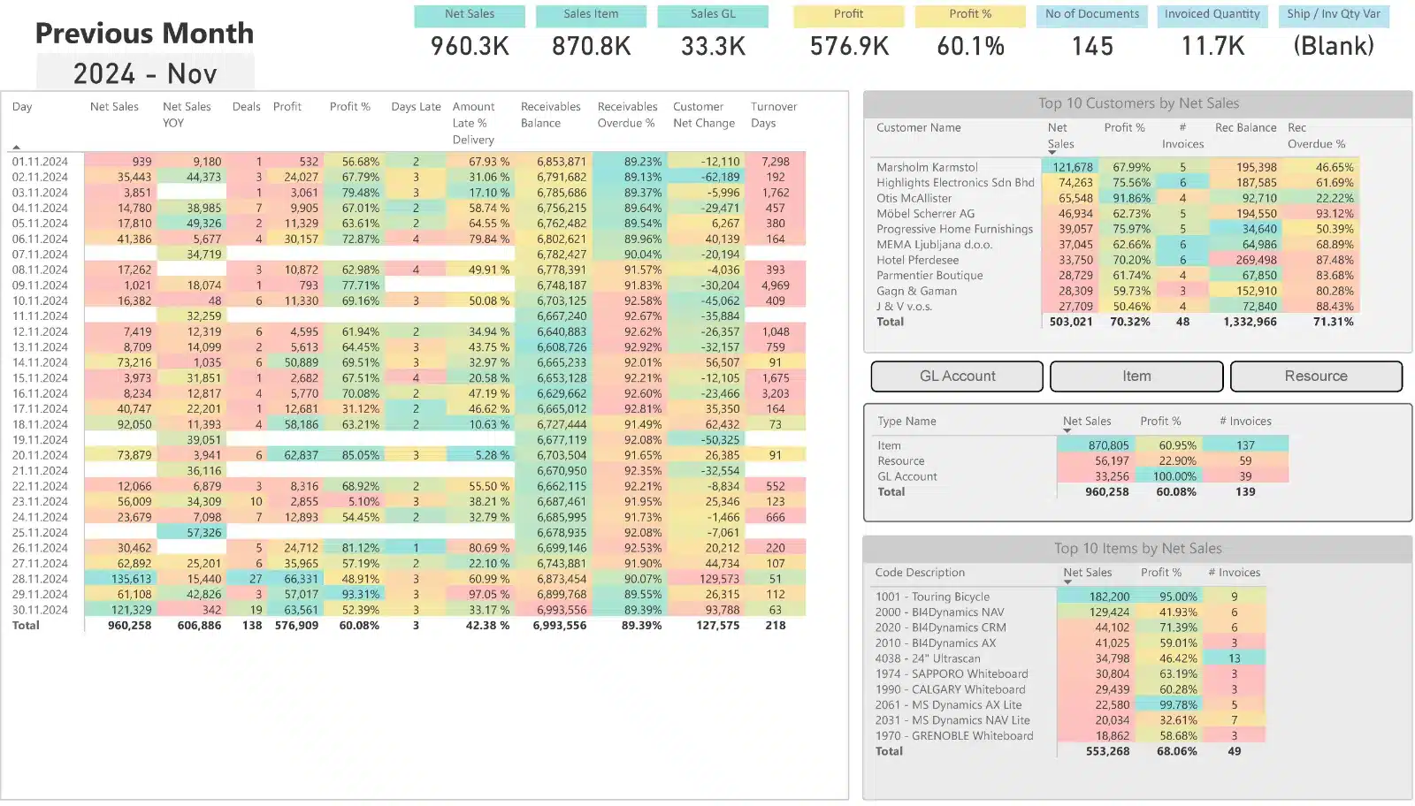Sort by Receivables Balance column header
The image size is (1415, 806).
click(550, 115)
